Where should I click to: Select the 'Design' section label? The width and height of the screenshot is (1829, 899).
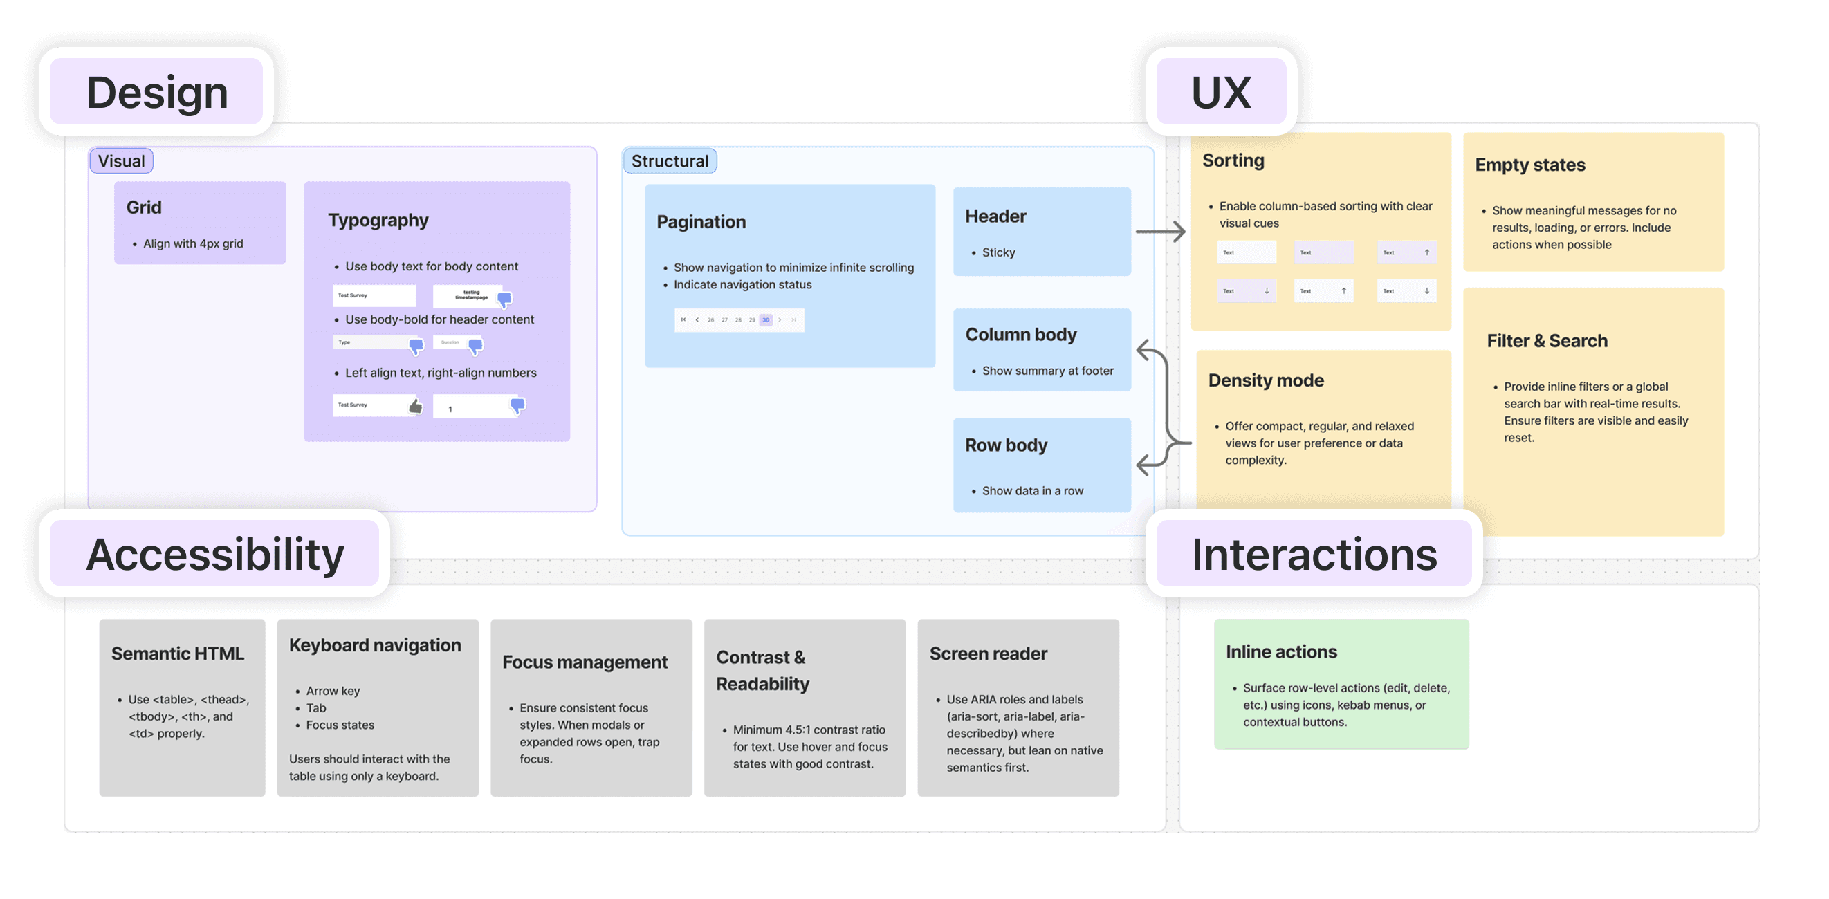coord(157,92)
